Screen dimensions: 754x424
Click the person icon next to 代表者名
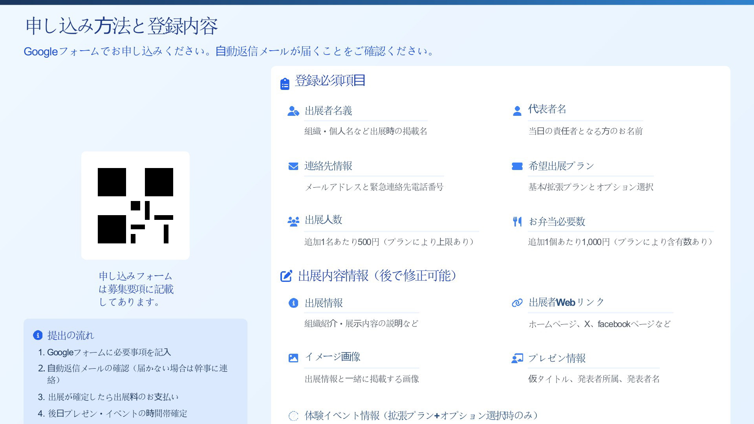pyautogui.click(x=517, y=111)
